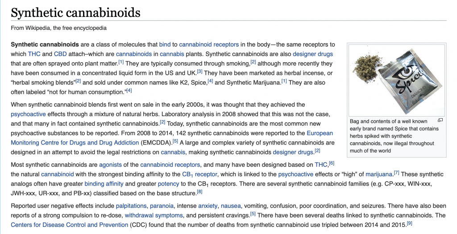Screen dimensions: 457x234
Task: Click citation [7] after 'marijuana'
Action: pos(396,173)
